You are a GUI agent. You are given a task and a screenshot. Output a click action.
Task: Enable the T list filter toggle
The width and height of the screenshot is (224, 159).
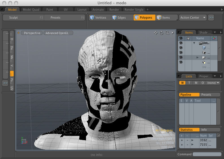pos(189,83)
